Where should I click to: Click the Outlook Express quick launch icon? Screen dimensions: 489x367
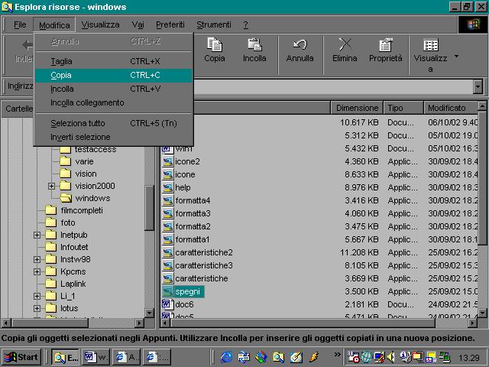click(x=244, y=357)
